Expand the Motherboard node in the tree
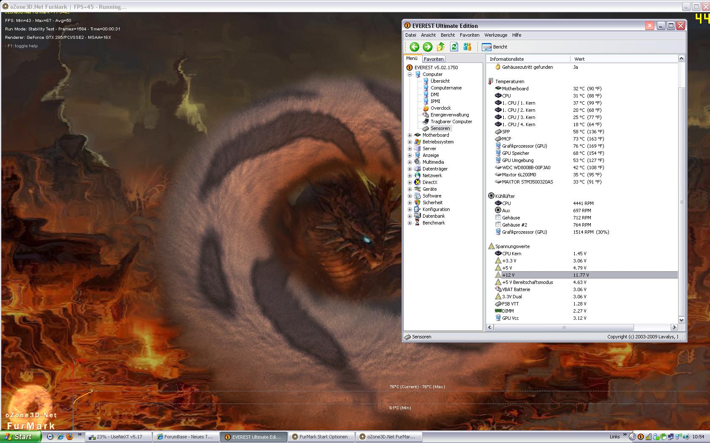Viewport: 710px width, 443px height. (410, 135)
